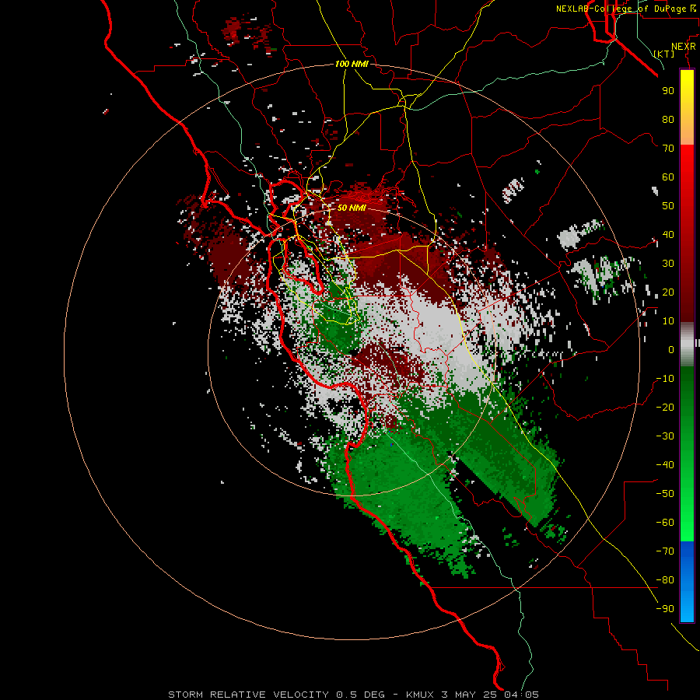The width and height of the screenshot is (700, 700).
Task: Click the "30" value on the scale
Action: tap(668, 264)
